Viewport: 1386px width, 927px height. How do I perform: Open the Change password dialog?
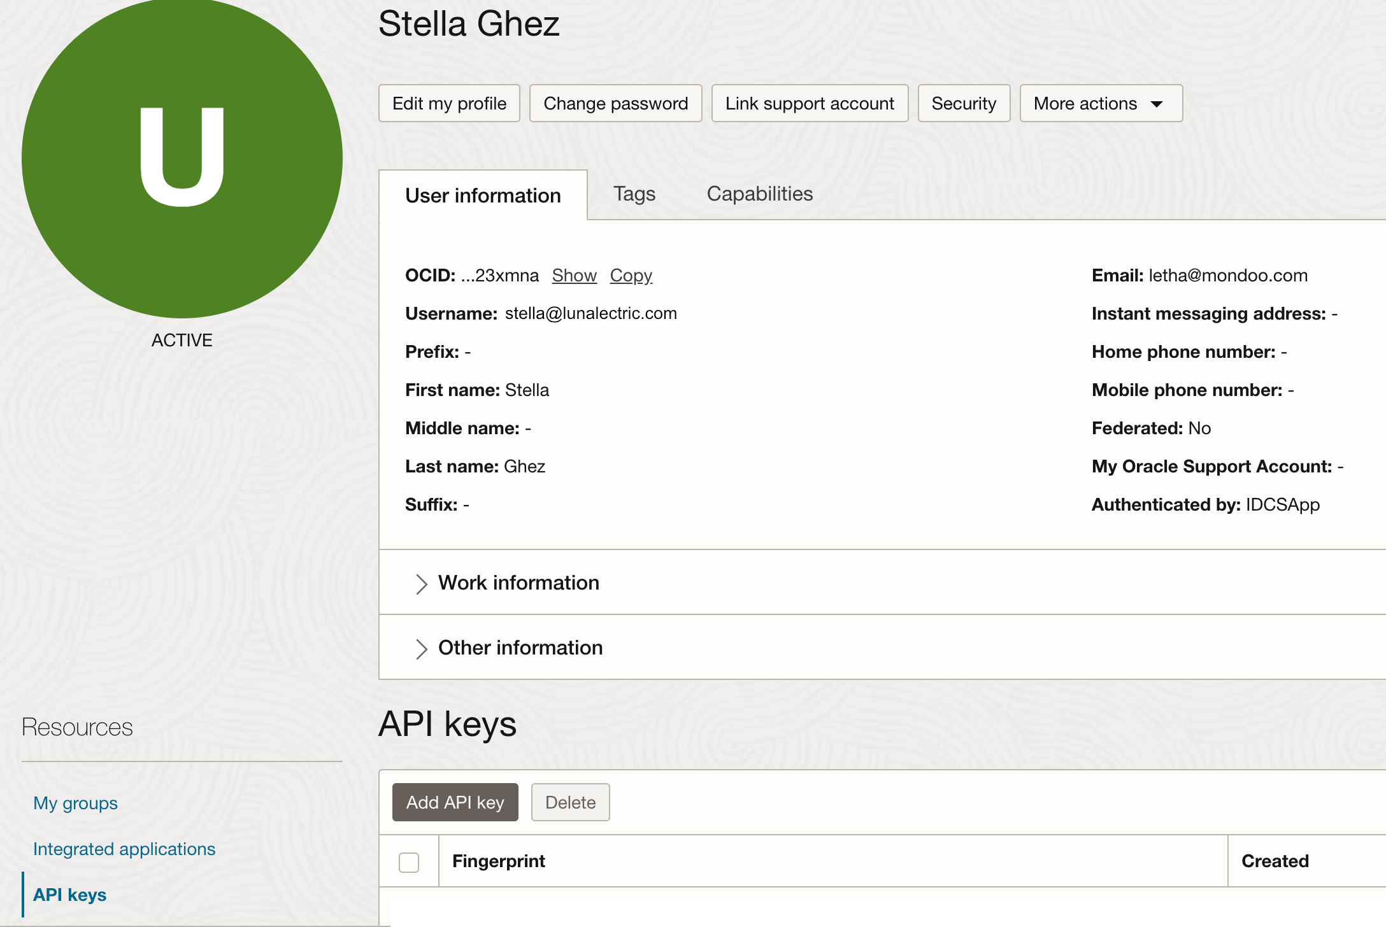coord(615,103)
